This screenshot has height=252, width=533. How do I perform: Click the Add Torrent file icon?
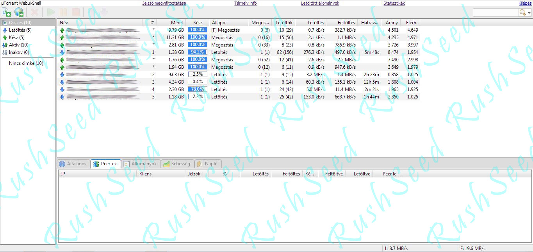7,12
